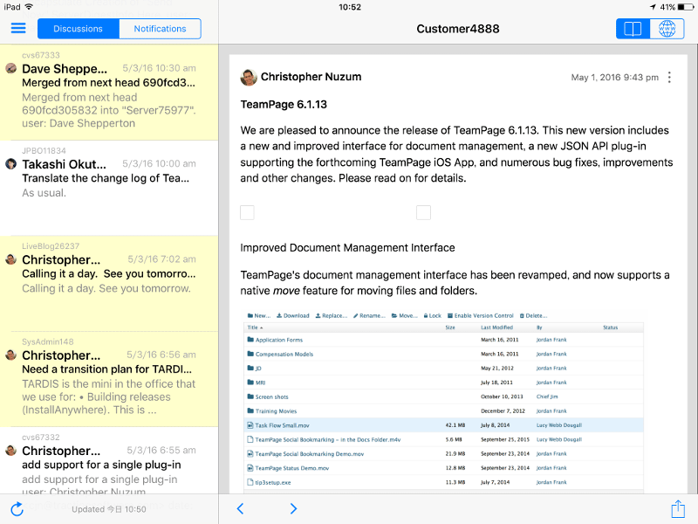Tap the avatar on LiveBlog26237 entry
Viewport: 698px width, 524px height.
[x=11, y=259]
